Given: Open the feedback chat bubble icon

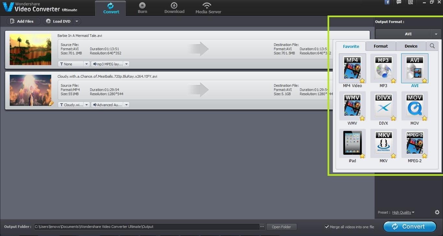Looking at the screenshot, I should [399, 2].
